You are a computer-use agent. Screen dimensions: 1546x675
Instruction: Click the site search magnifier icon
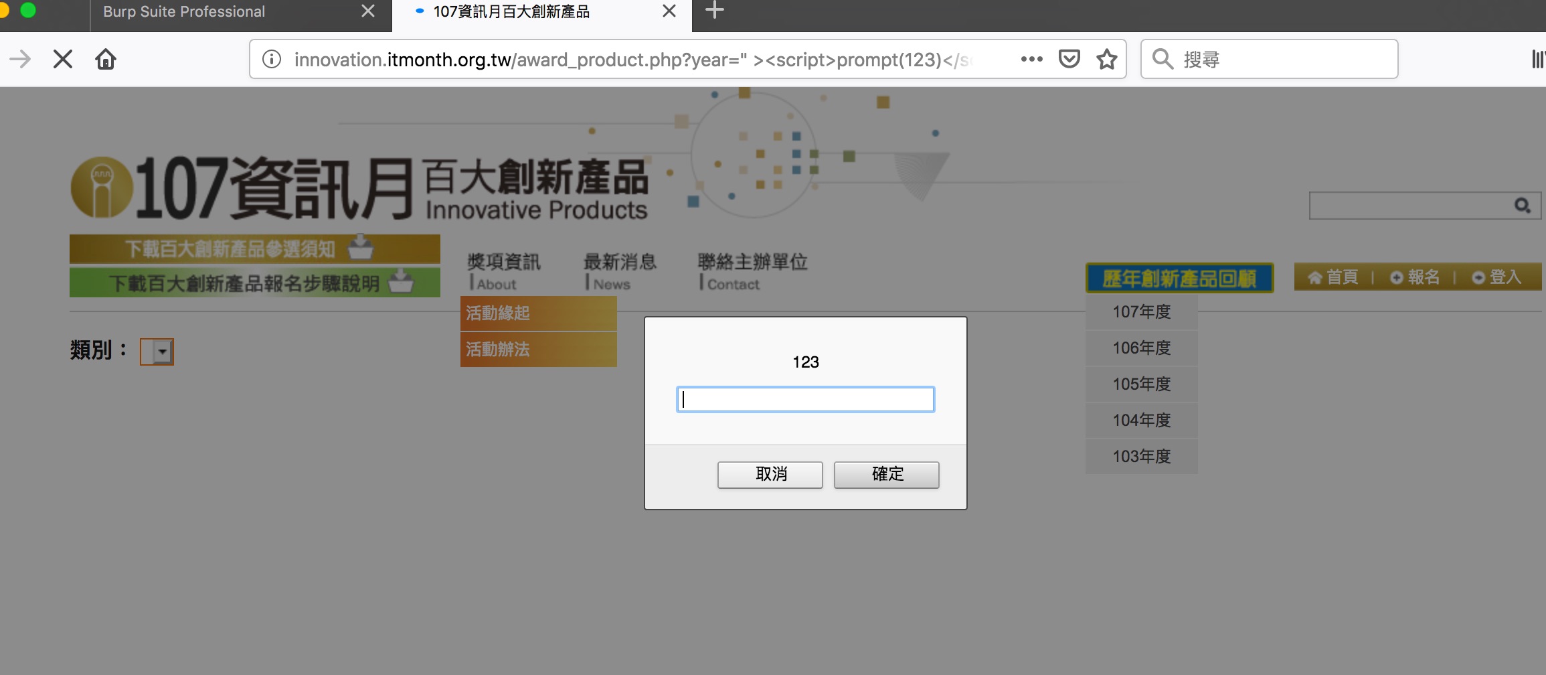coord(1523,206)
